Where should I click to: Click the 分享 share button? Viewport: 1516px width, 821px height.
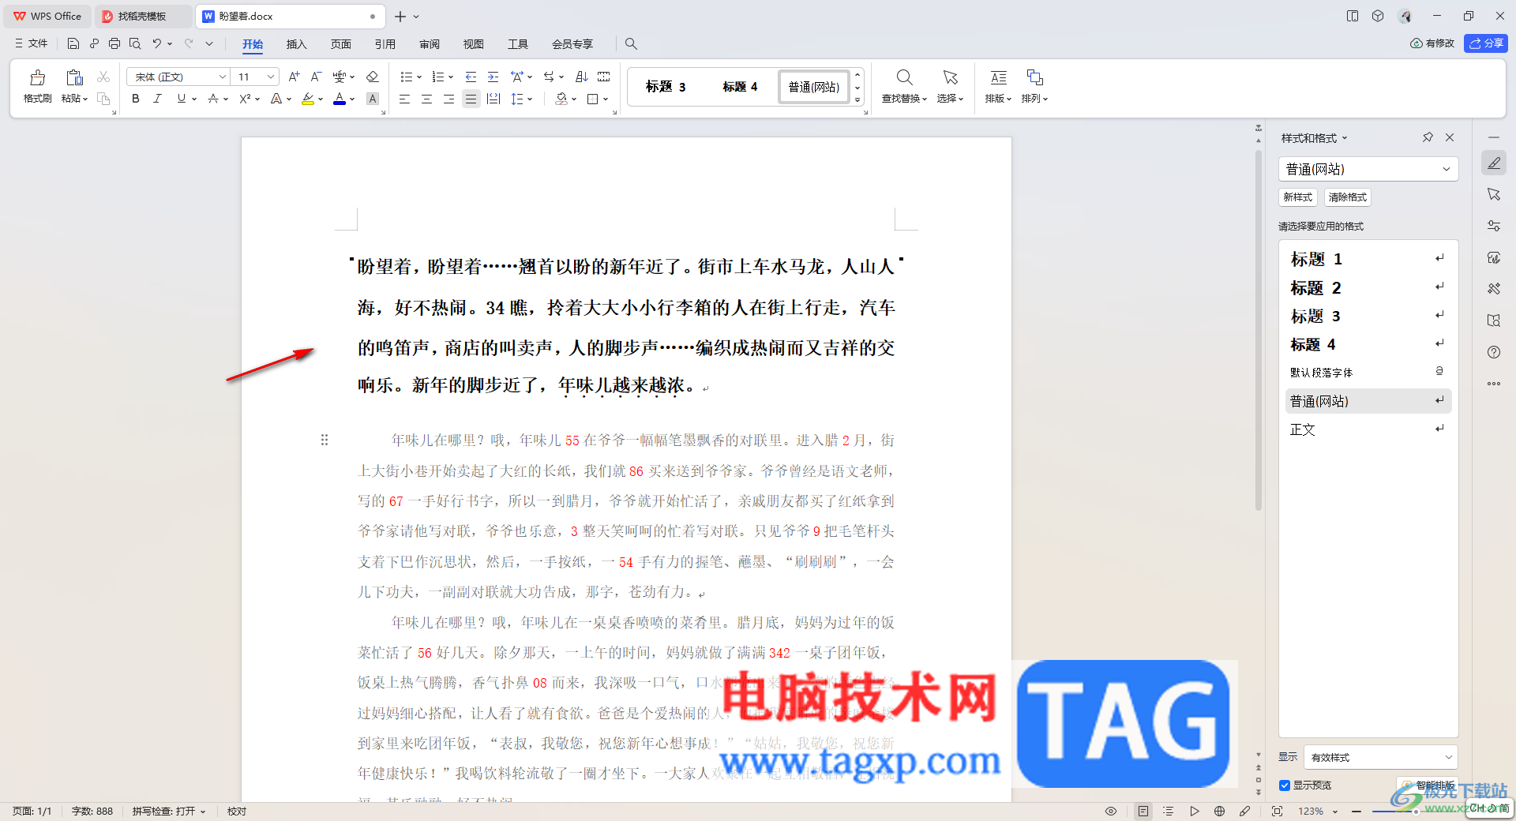(1486, 43)
